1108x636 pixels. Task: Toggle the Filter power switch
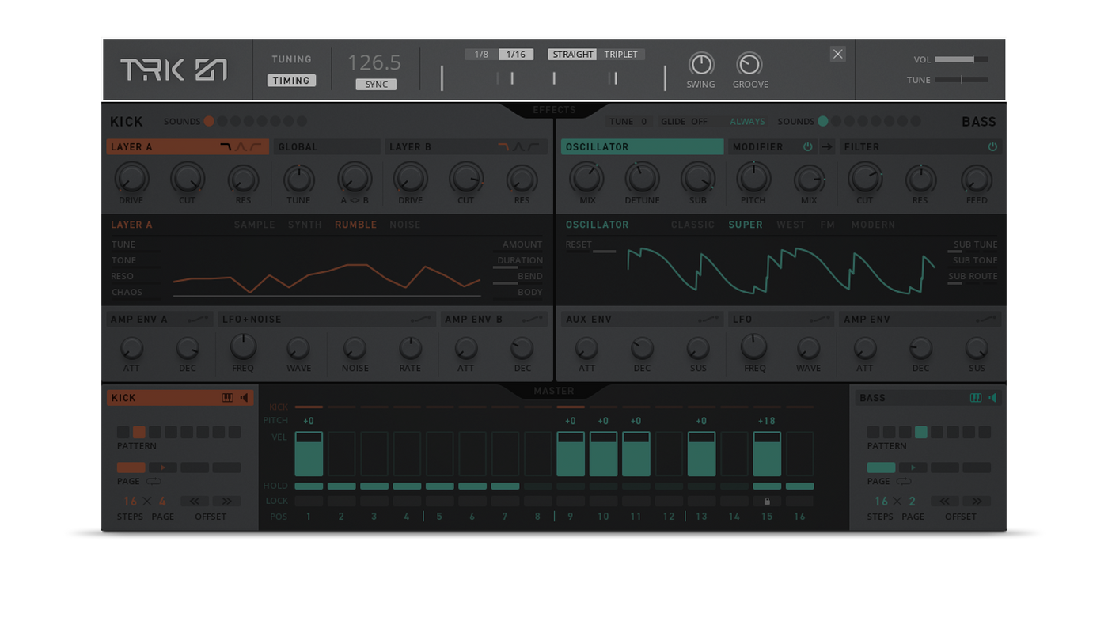[992, 147]
